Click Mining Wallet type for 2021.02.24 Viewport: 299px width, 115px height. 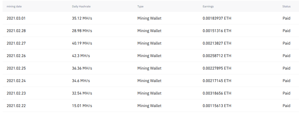point(149,81)
